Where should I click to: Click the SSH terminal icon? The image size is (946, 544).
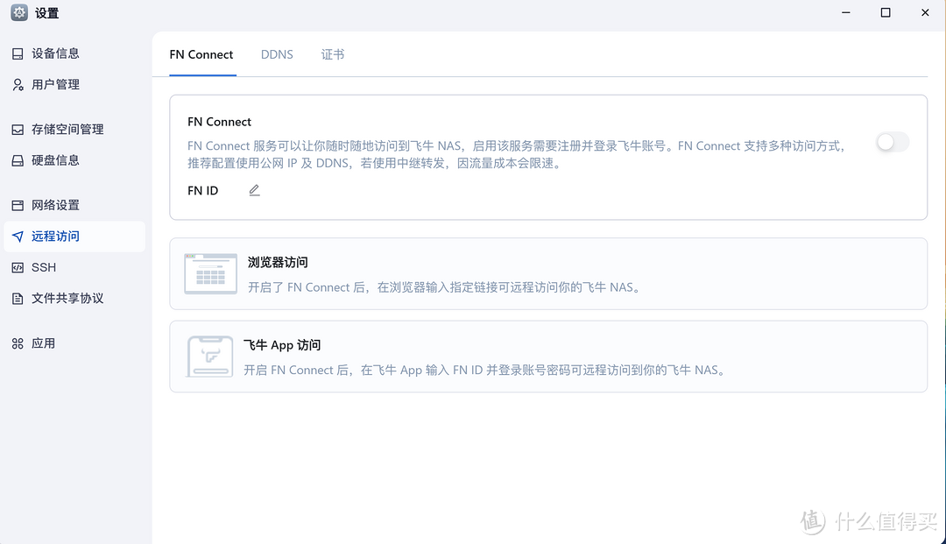tap(18, 267)
